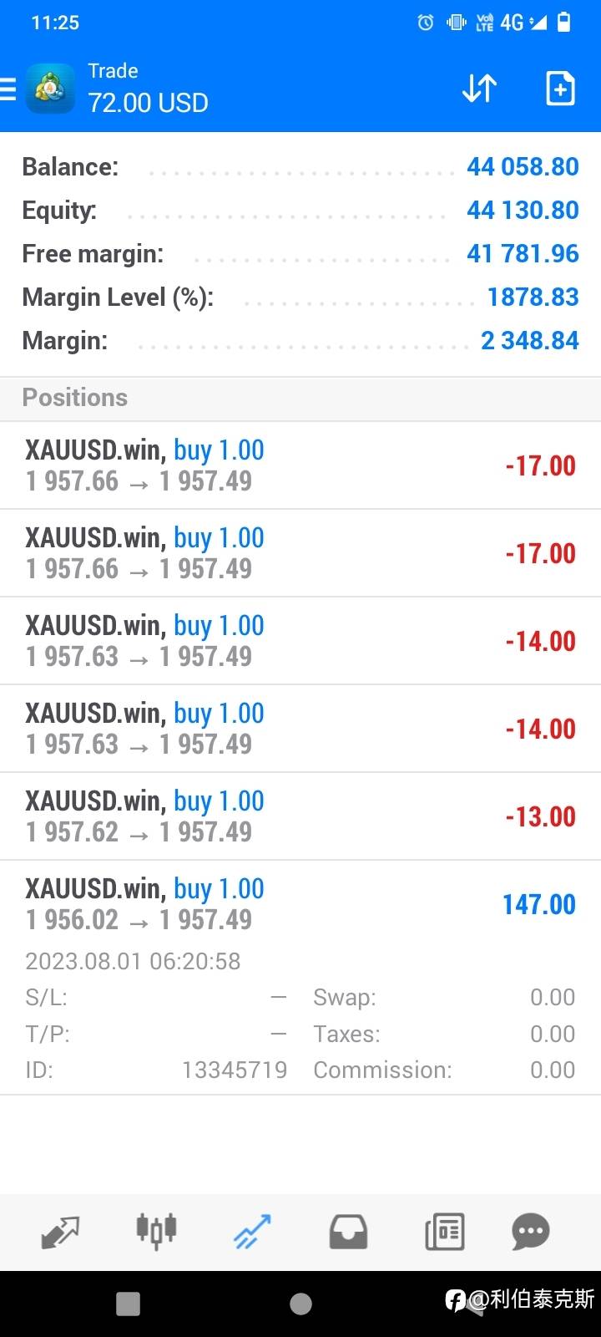Tap the Balance value 44 058.80

(523, 167)
